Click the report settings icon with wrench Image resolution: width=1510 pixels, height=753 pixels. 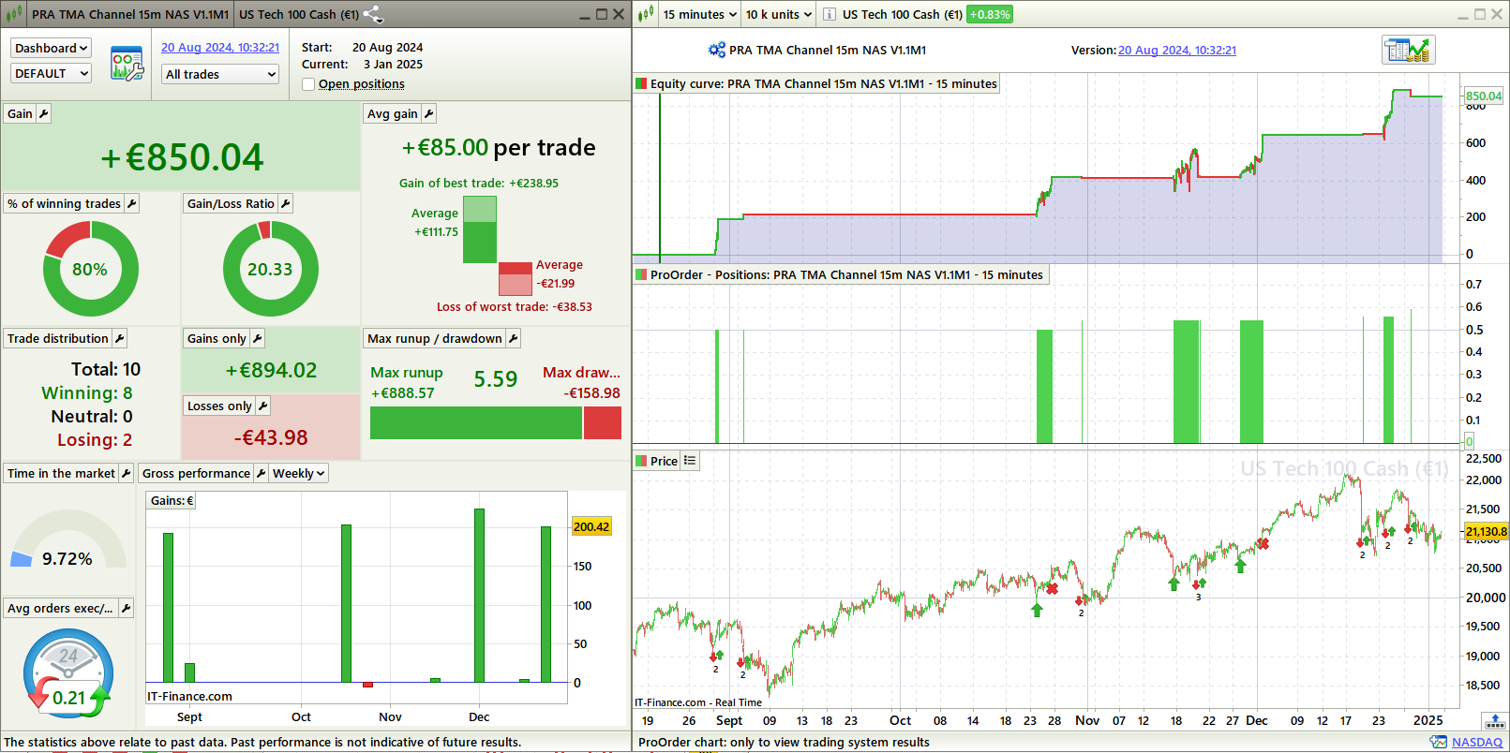pyautogui.click(x=127, y=64)
